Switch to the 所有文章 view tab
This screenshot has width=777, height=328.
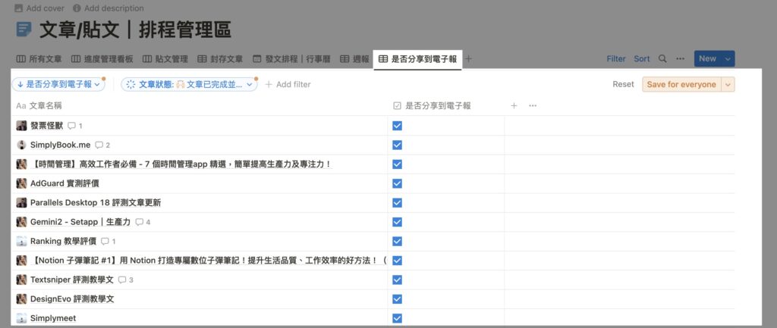39,59
